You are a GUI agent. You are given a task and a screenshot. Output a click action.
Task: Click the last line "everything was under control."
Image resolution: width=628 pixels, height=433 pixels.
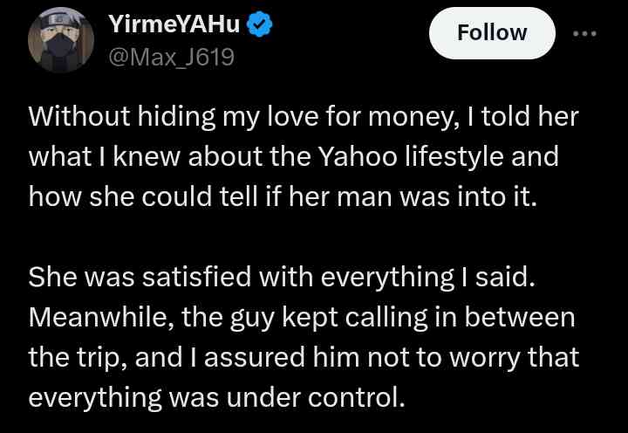pyautogui.click(x=217, y=396)
